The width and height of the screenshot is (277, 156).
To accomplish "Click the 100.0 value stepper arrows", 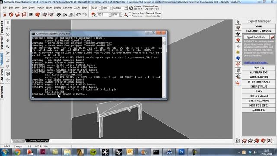I will 110,14.
